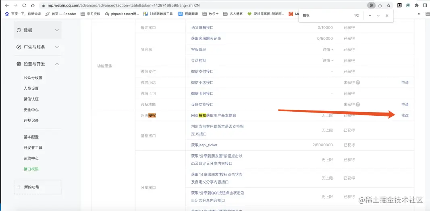
Task: Open 安全中心 in sidebar
Action: (31, 110)
